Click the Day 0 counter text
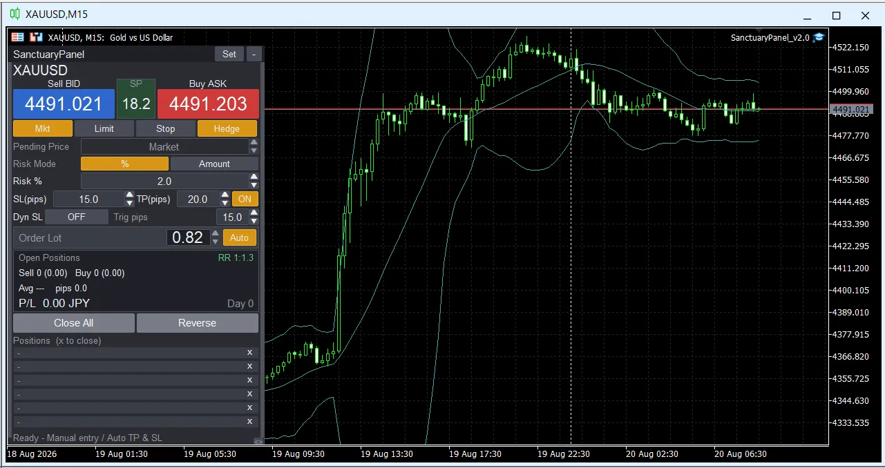This screenshot has height=468, width=885. pos(240,304)
